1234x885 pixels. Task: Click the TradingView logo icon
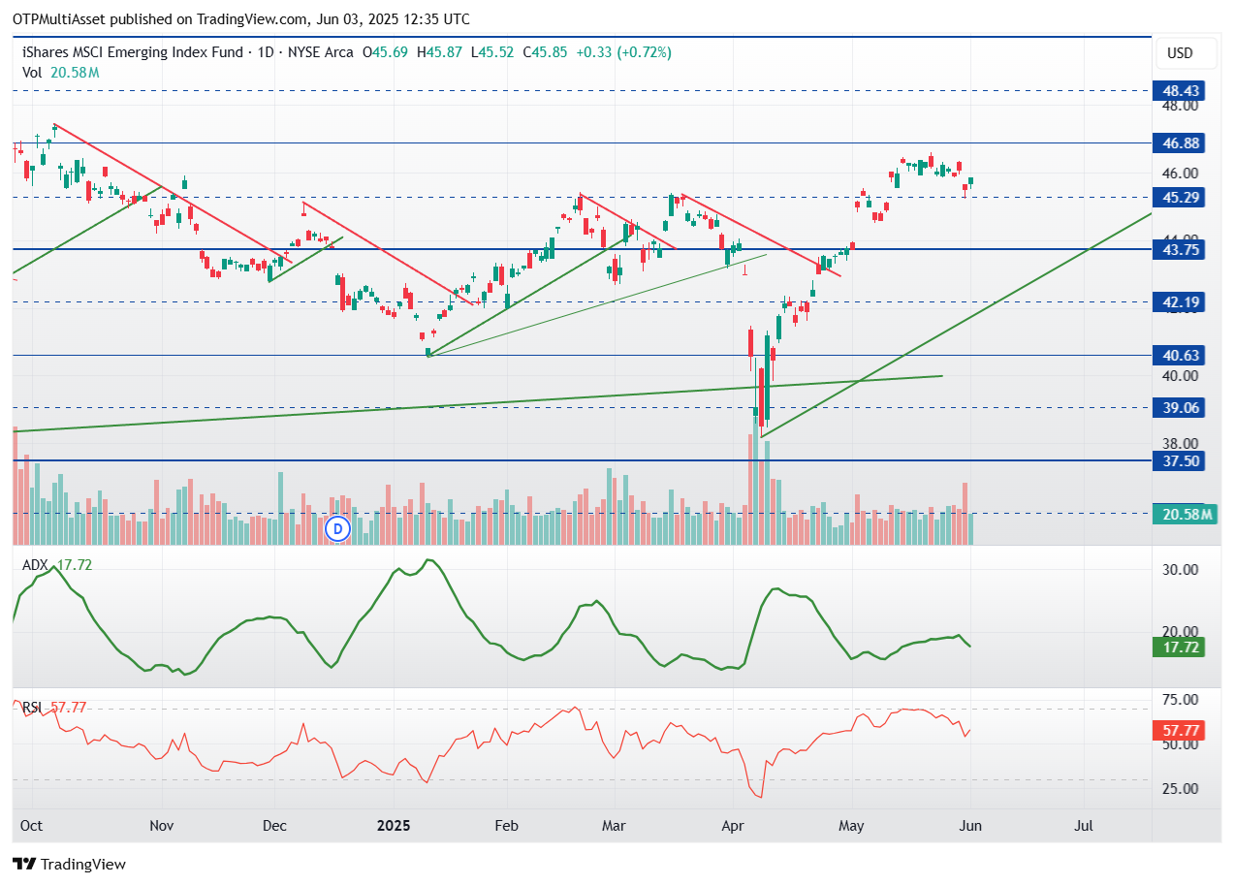pos(24,864)
